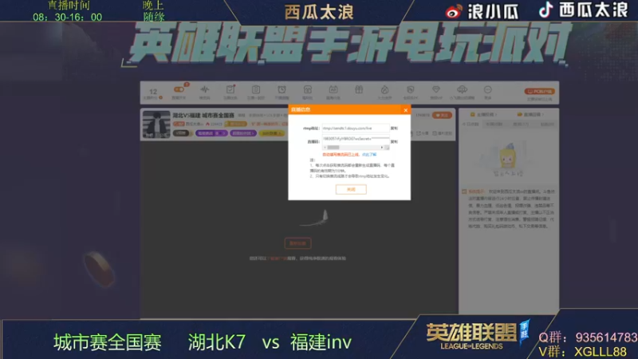The height and width of the screenshot is (359, 638).
Task: Select the 今日 first sub-tab in the right panel
Action: tap(471, 124)
